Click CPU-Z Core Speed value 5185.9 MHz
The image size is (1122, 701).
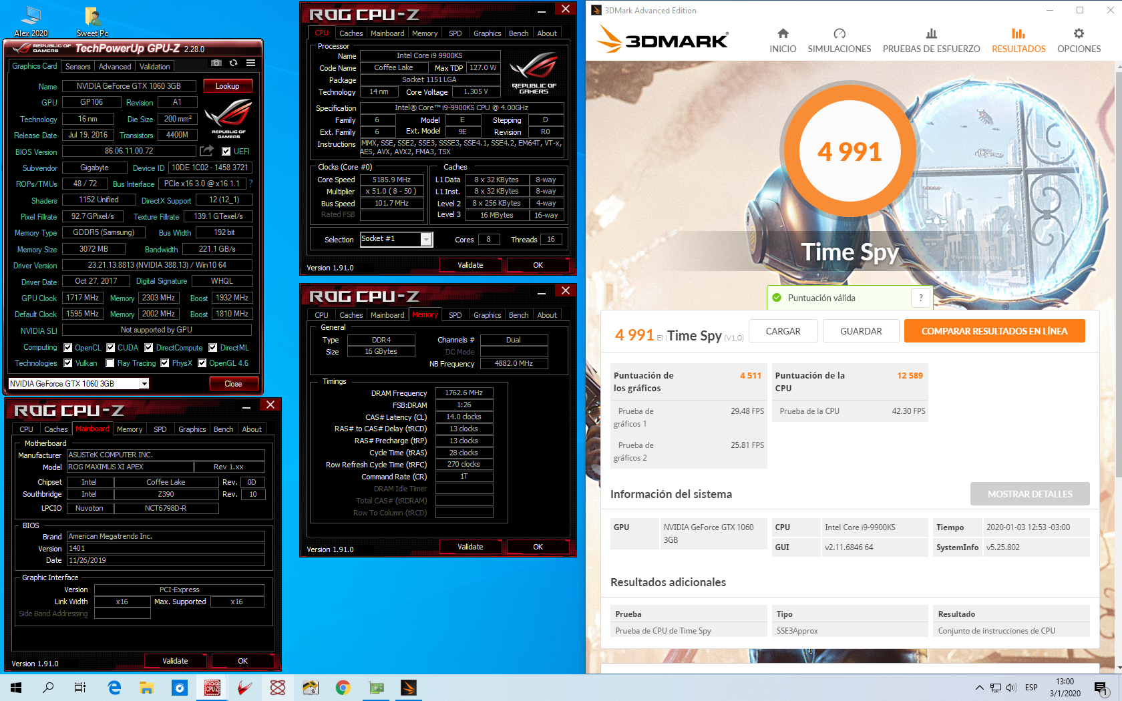click(391, 180)
